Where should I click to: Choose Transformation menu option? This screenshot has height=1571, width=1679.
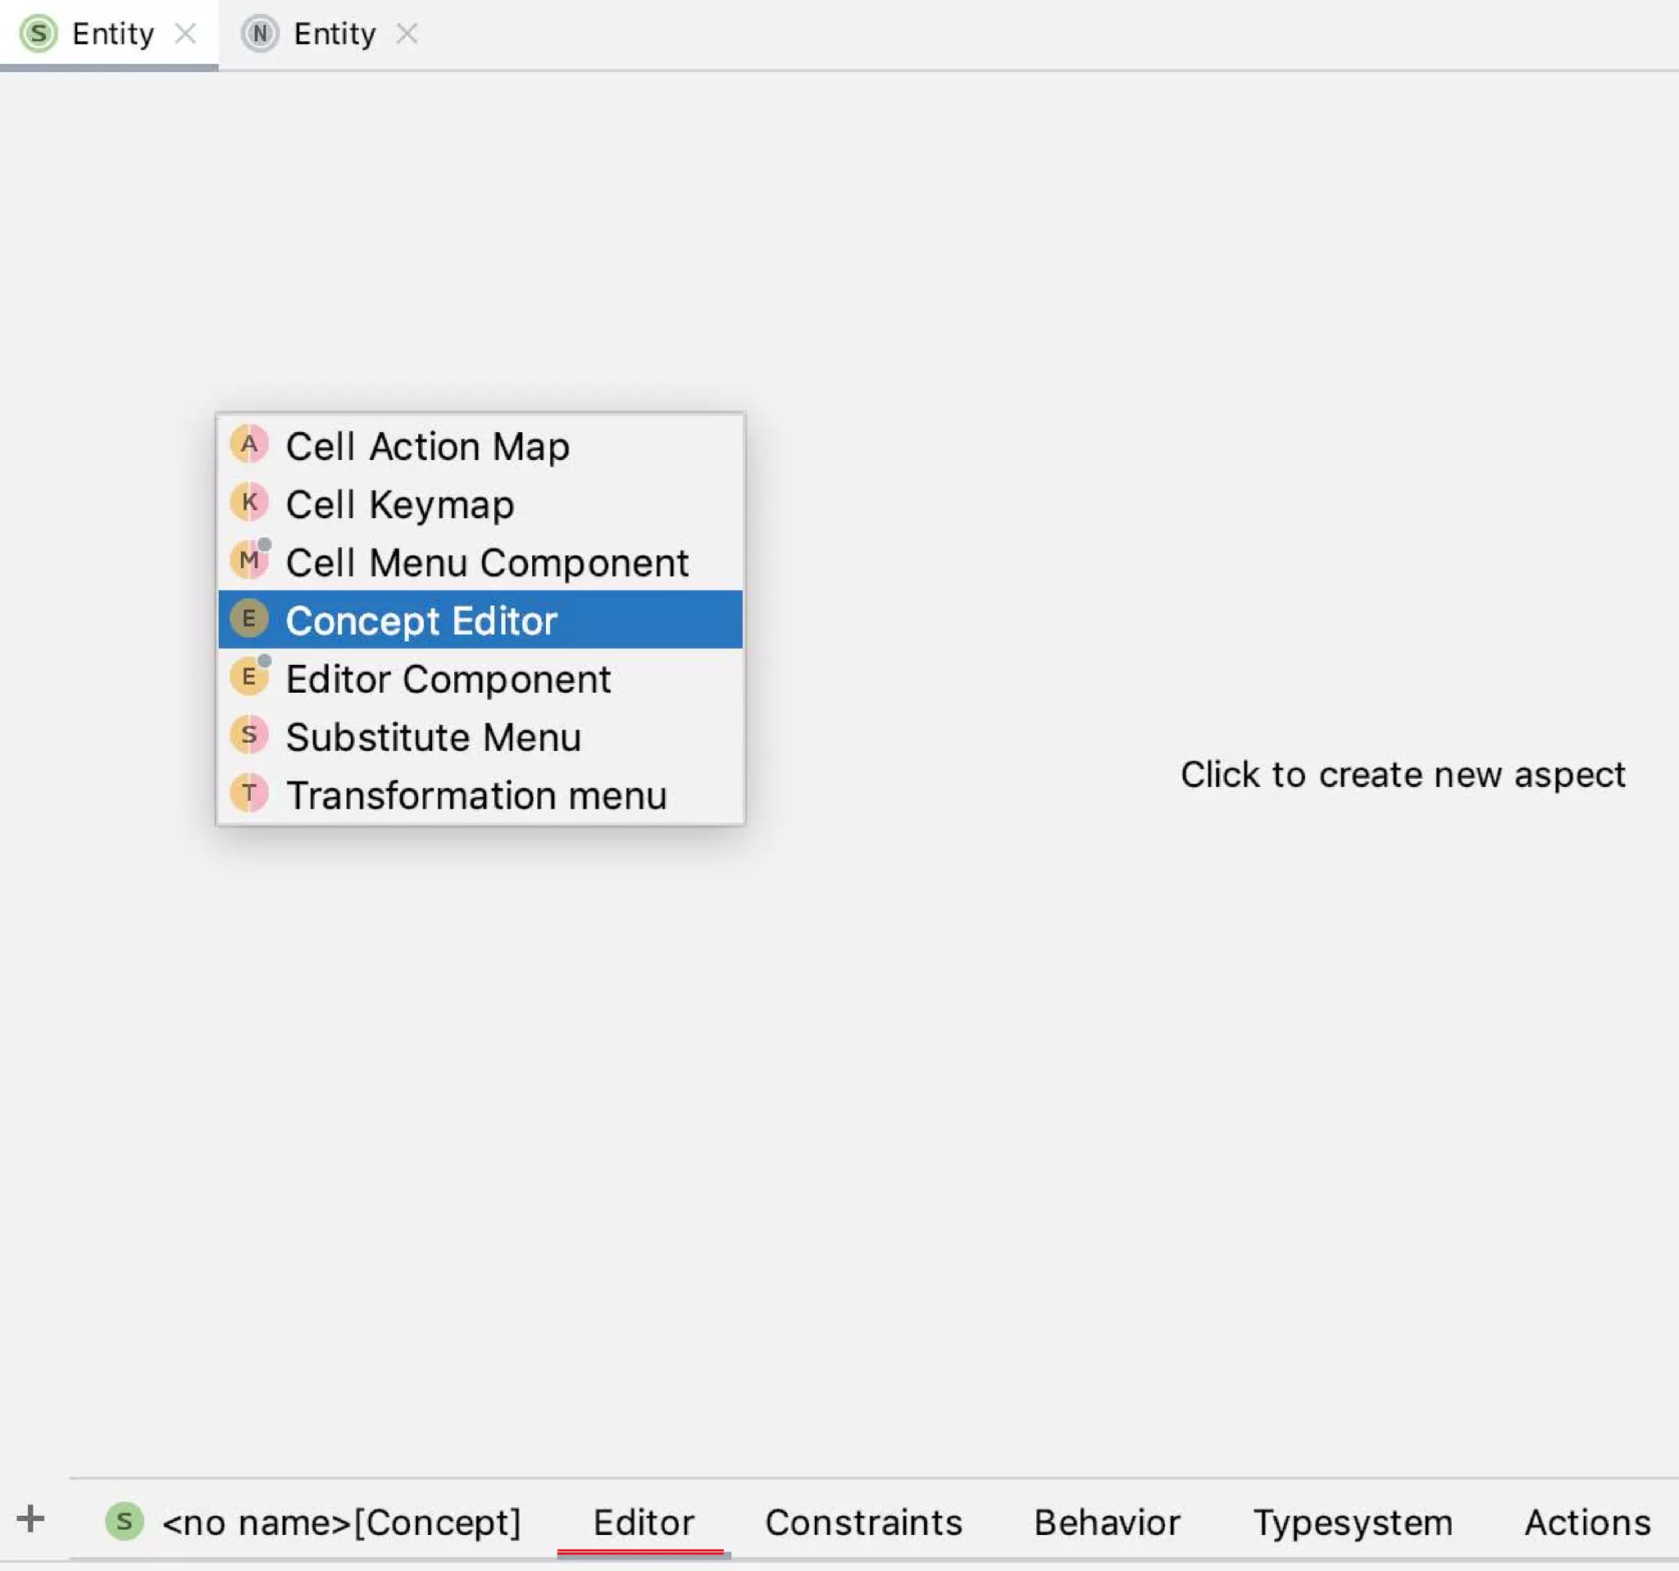pyautogui.click(x=476, y=795)
